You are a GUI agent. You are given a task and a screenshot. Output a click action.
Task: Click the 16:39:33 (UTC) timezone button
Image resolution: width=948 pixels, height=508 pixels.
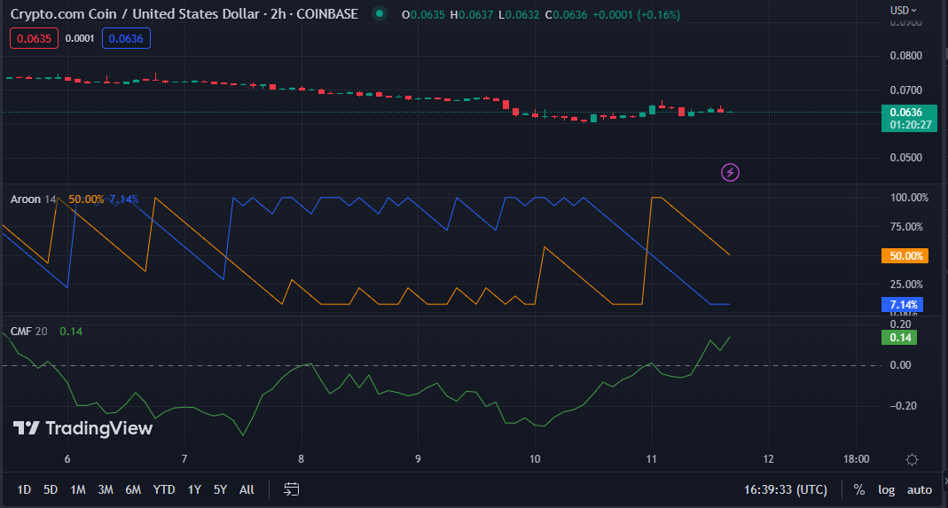(785, 489)
